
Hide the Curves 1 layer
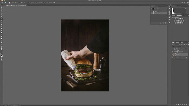172,52
